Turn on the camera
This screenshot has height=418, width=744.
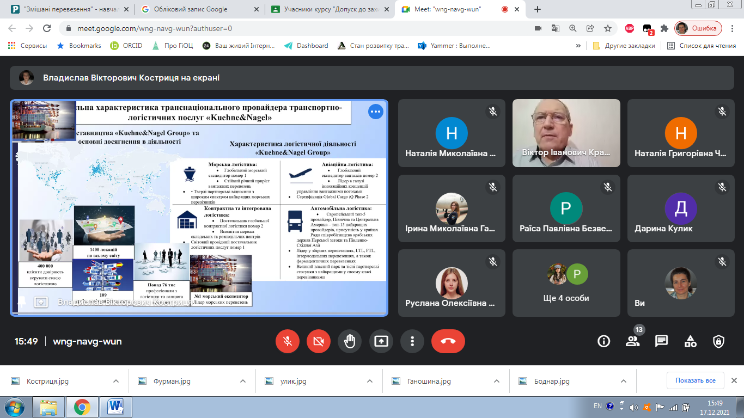tap(319, 341)
